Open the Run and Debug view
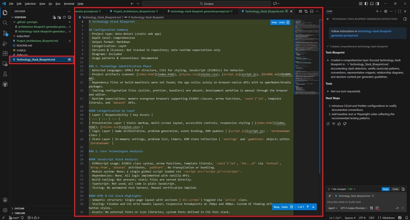This screenshot has height=220, width=410. tap(5, 43)
